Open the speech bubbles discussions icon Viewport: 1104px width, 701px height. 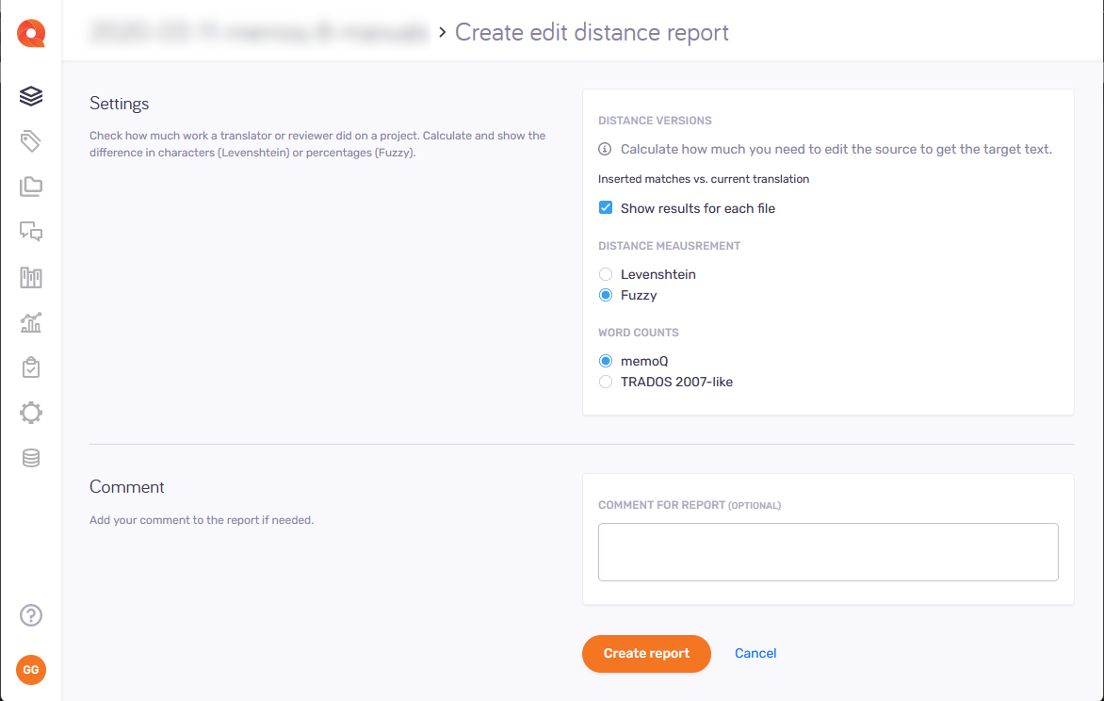pos(31,232)
